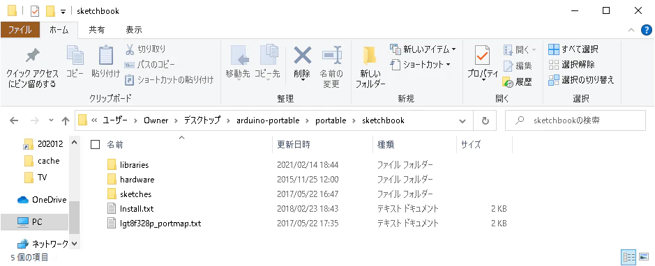Screen dimensions: 655x266
Task: Click the クイックアクセスにピン留めする pin icon
Action: 32,56
